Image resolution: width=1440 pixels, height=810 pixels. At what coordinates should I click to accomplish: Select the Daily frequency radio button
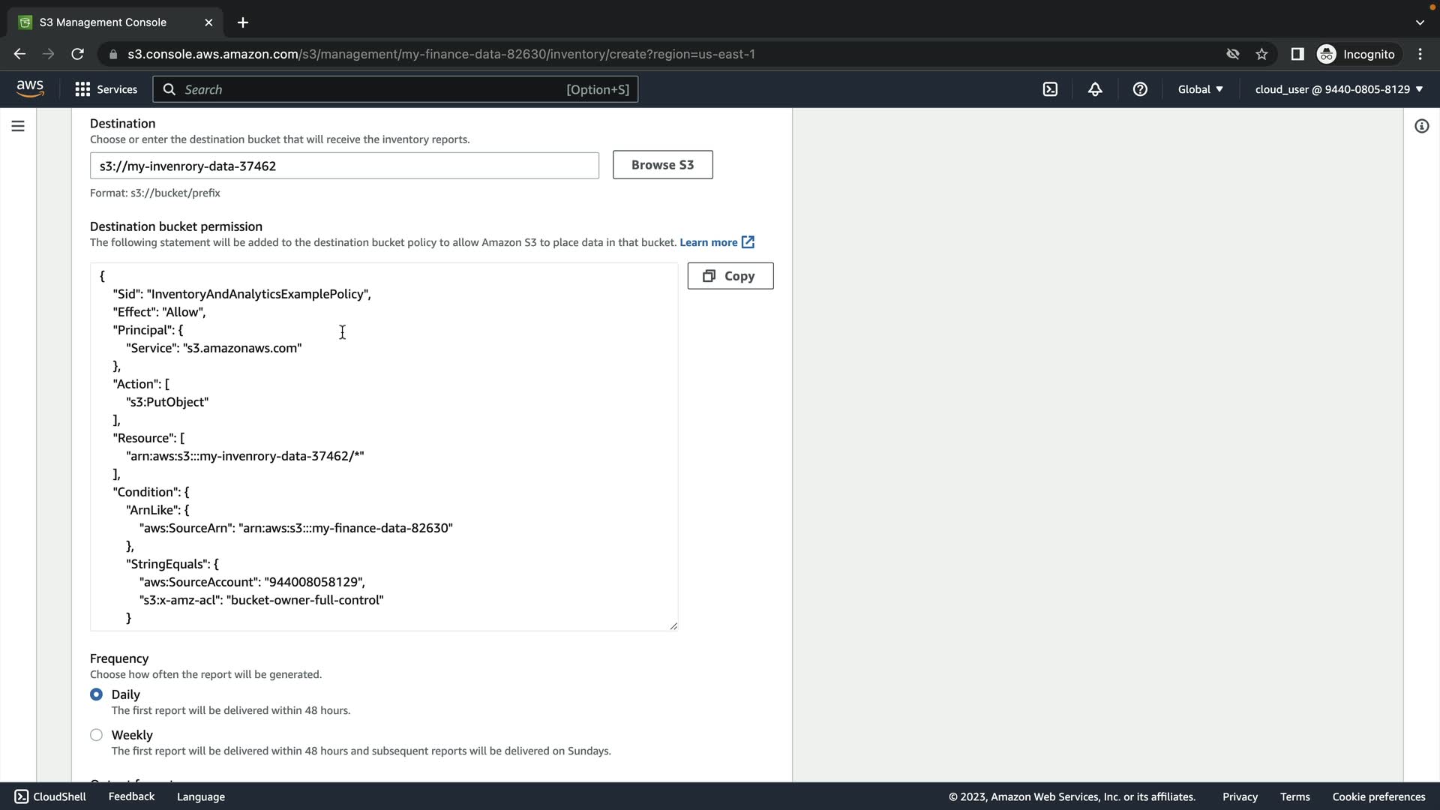click(96, 694)
